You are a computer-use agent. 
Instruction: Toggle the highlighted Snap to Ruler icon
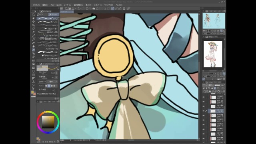(x=113, y=8)
